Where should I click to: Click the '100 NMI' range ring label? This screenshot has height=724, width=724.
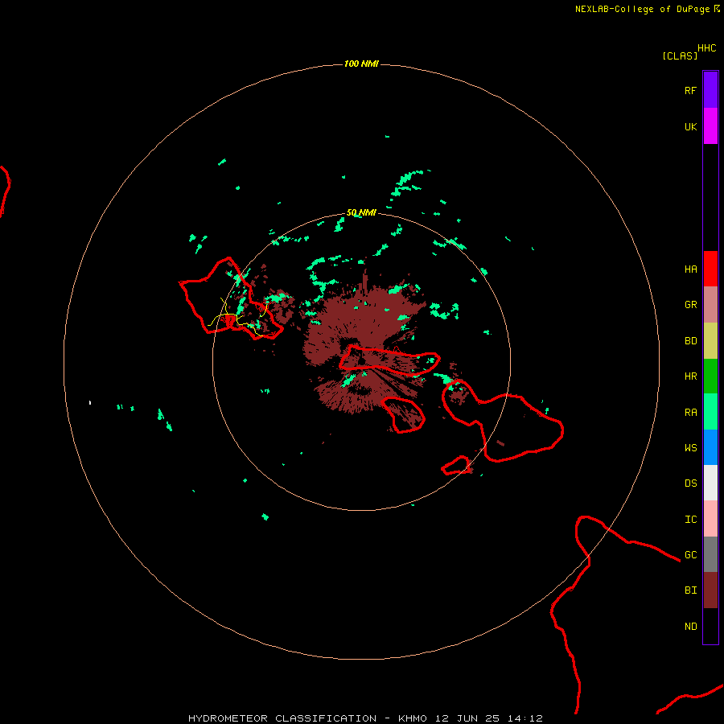(x=361, y=64)
